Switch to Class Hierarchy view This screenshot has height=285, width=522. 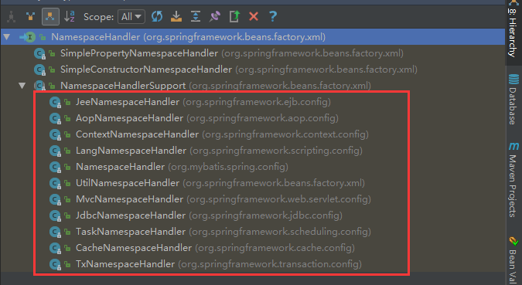pyautogui.click(x=12, y=16)
